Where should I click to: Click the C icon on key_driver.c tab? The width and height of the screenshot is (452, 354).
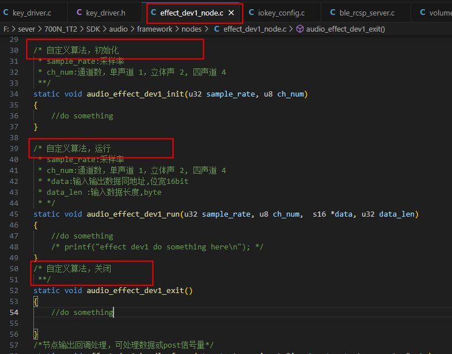[x=6, y=13]
